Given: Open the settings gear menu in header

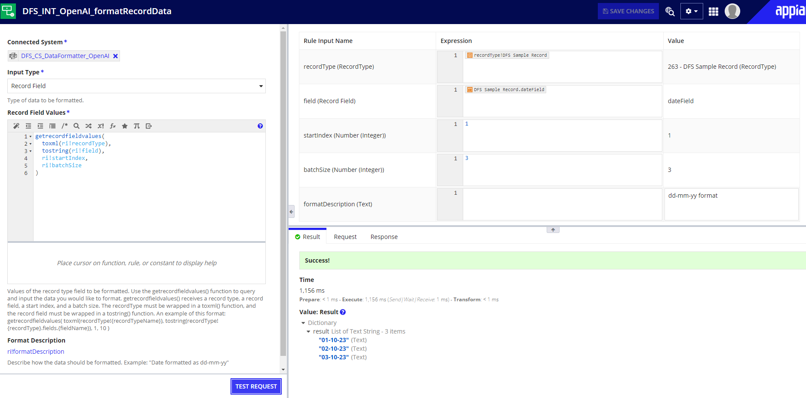Looking at the screenshot, I should tap(692, 11).
